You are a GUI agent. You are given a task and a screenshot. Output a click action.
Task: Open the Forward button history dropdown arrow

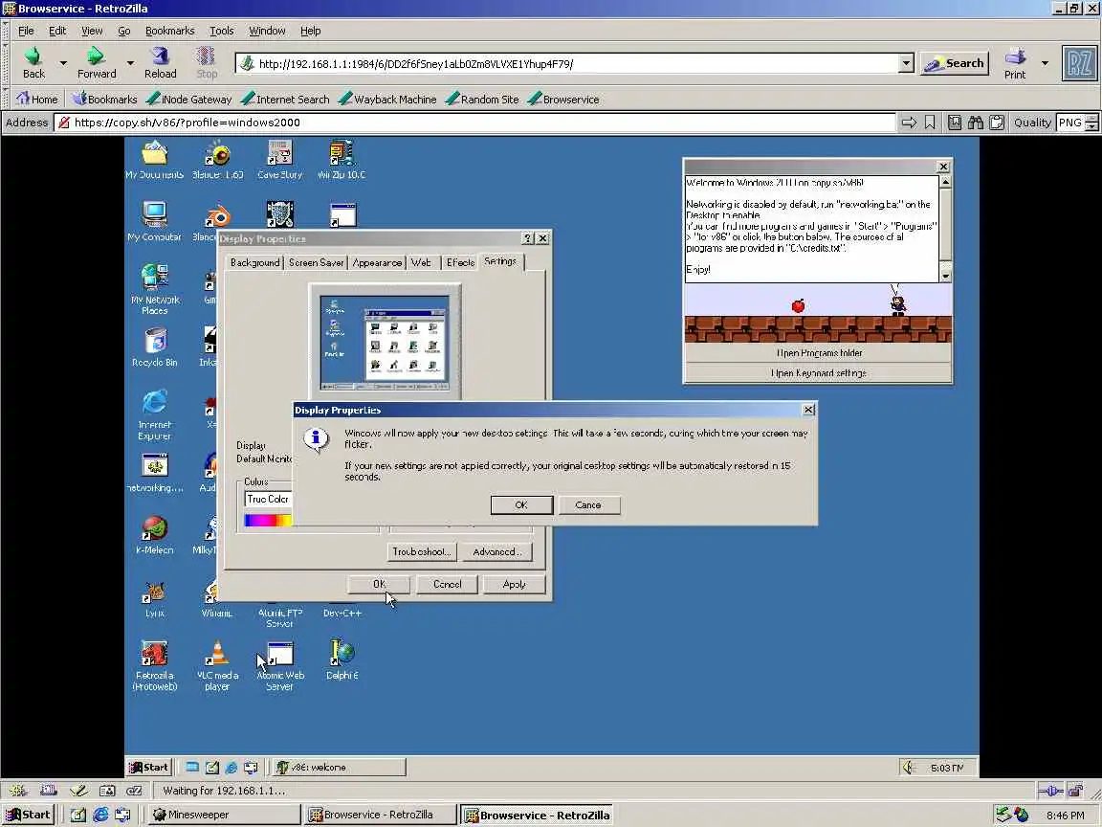click(130, 63)
